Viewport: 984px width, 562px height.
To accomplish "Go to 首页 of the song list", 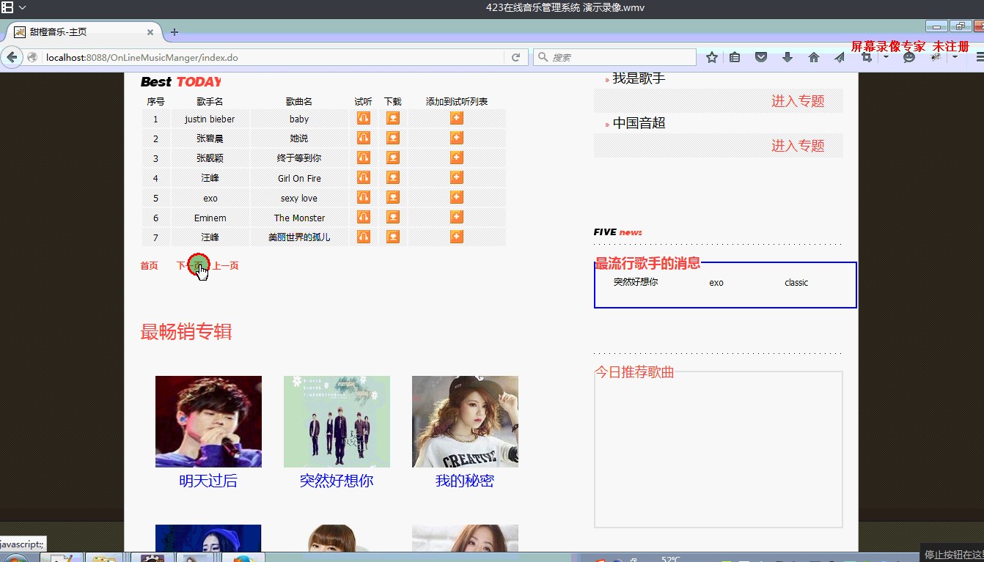I will coord(149,265).
